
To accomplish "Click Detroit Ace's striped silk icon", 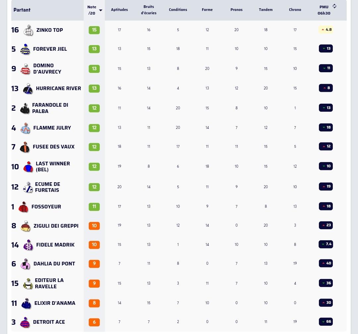I will (25, 322).
